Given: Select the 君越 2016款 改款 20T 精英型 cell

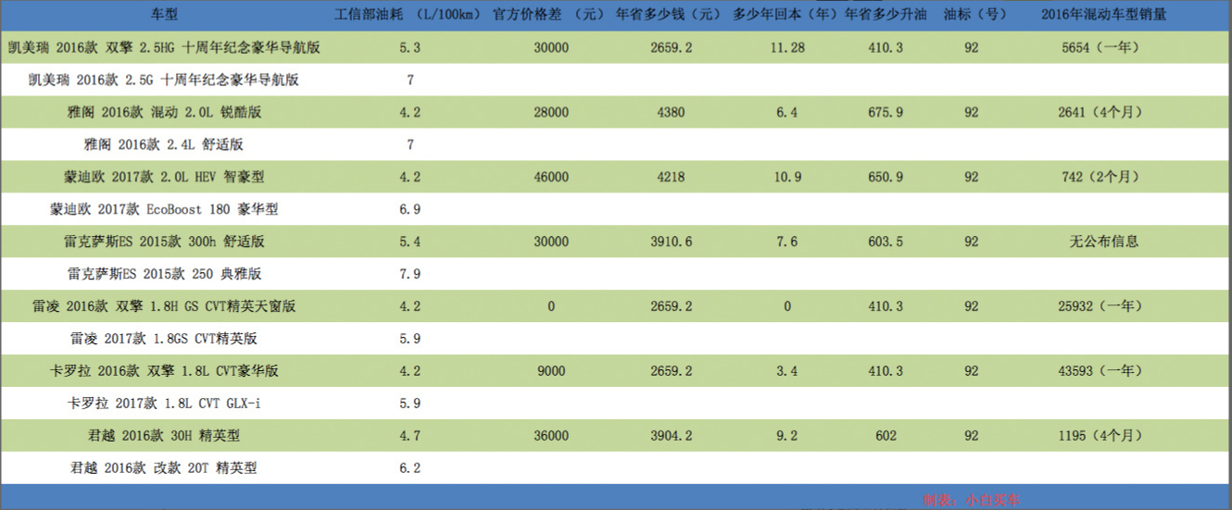Looking at the screenshot, I should [x=164, y=468].
